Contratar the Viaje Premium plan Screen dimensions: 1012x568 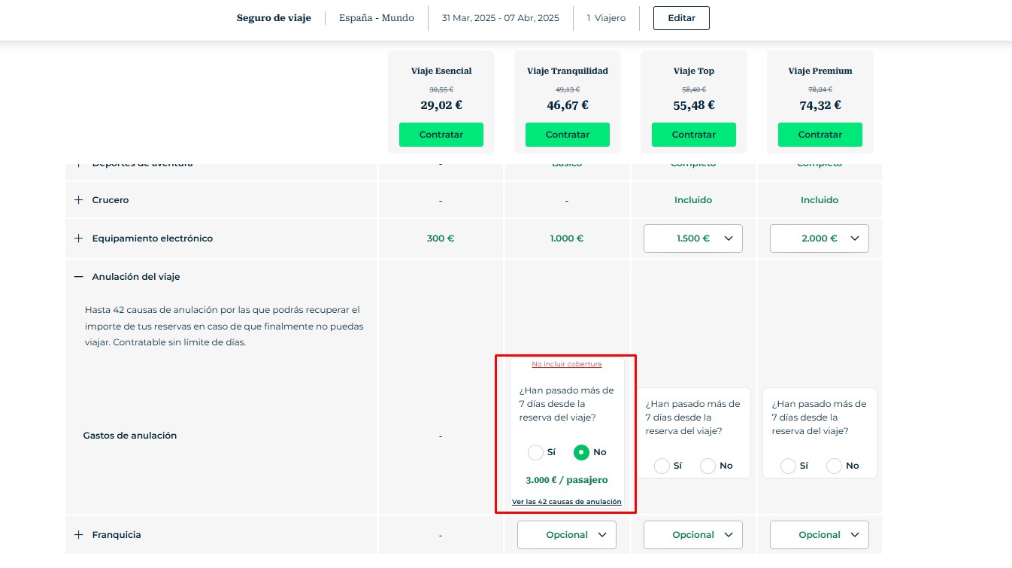click(x=820, y=135)
